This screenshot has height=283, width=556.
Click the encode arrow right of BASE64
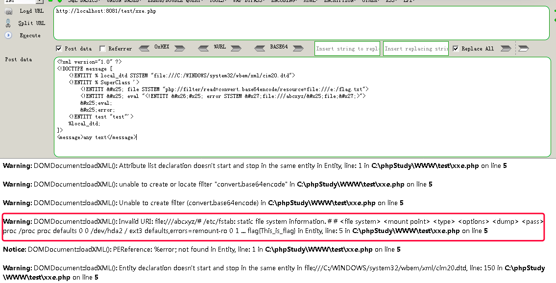(x=298, y=48)
